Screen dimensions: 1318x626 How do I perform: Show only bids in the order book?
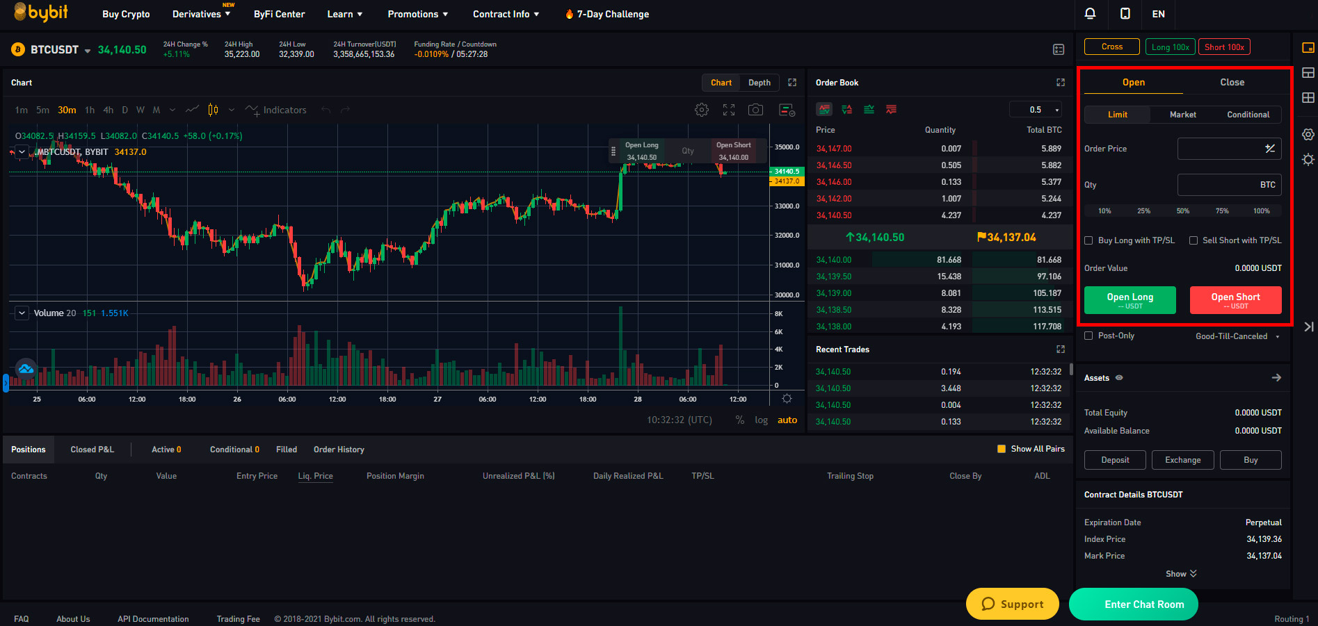[x=869, y=110]
